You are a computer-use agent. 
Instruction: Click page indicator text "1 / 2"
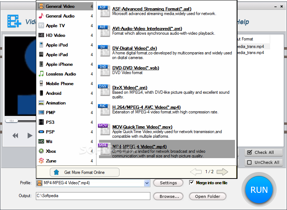click(209, 172)
